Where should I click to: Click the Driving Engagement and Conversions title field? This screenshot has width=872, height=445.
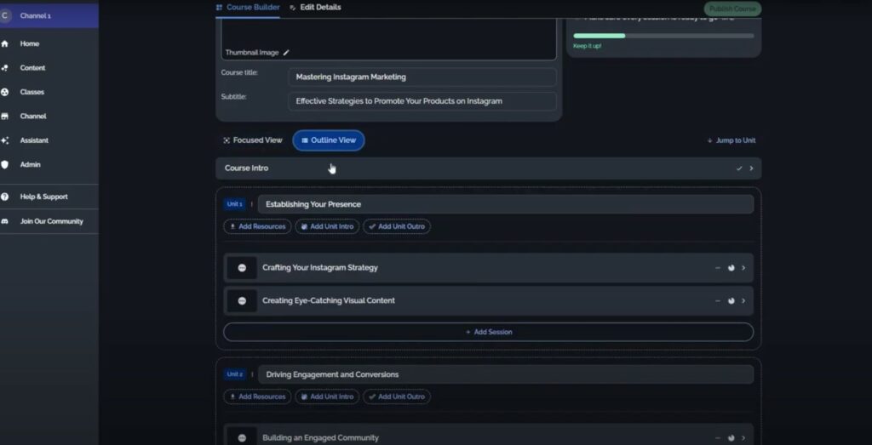[506, 374]
